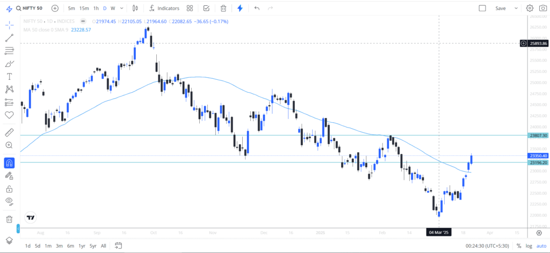Open the forecasting and measurement tools
This screenshot has height=253, width=550.
10,102
